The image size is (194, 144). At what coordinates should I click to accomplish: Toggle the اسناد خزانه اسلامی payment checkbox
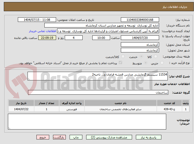[x=120, y=63]
